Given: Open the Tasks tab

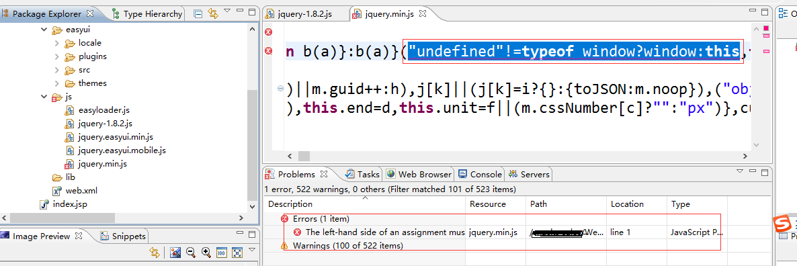Looking at the screenshot, I should (362, 174).
